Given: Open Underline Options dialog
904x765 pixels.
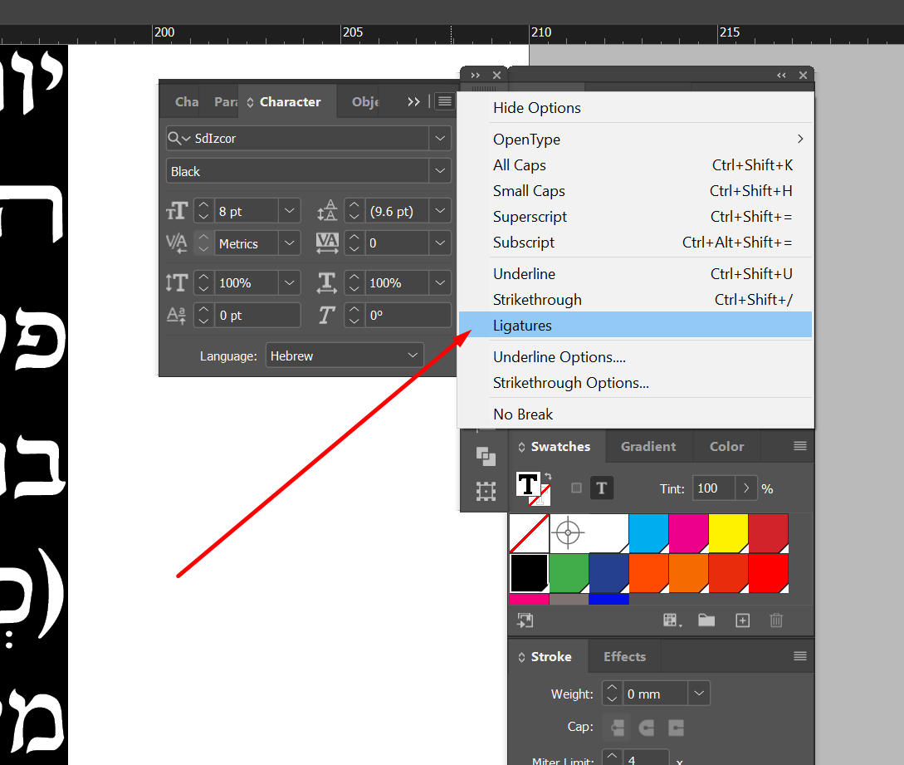Looking at the screenshot, I should (x=635, y=356).
